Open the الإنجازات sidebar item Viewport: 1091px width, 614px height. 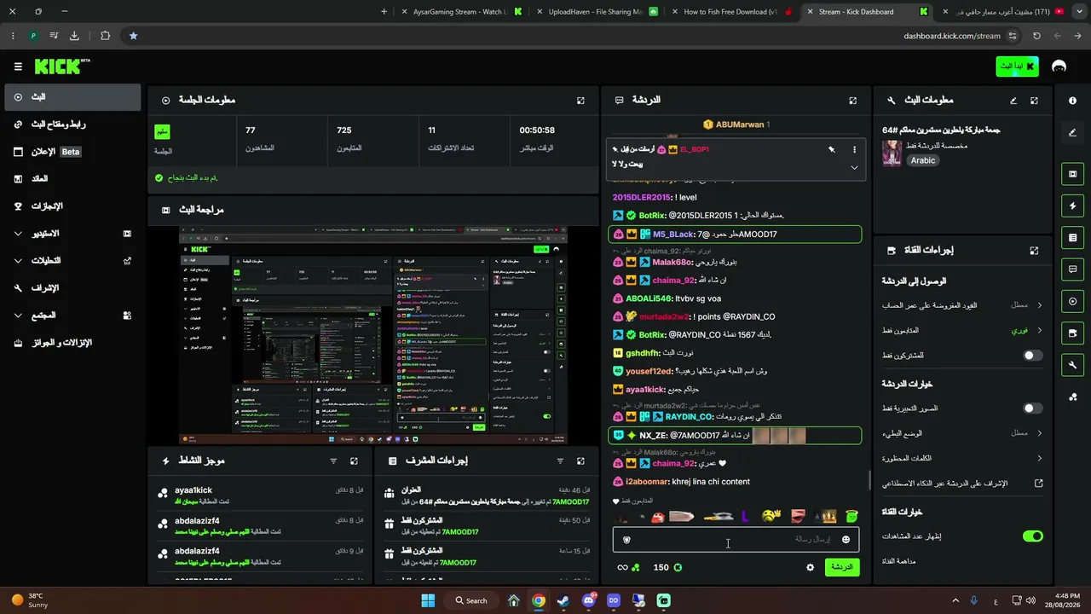[72, 206]
